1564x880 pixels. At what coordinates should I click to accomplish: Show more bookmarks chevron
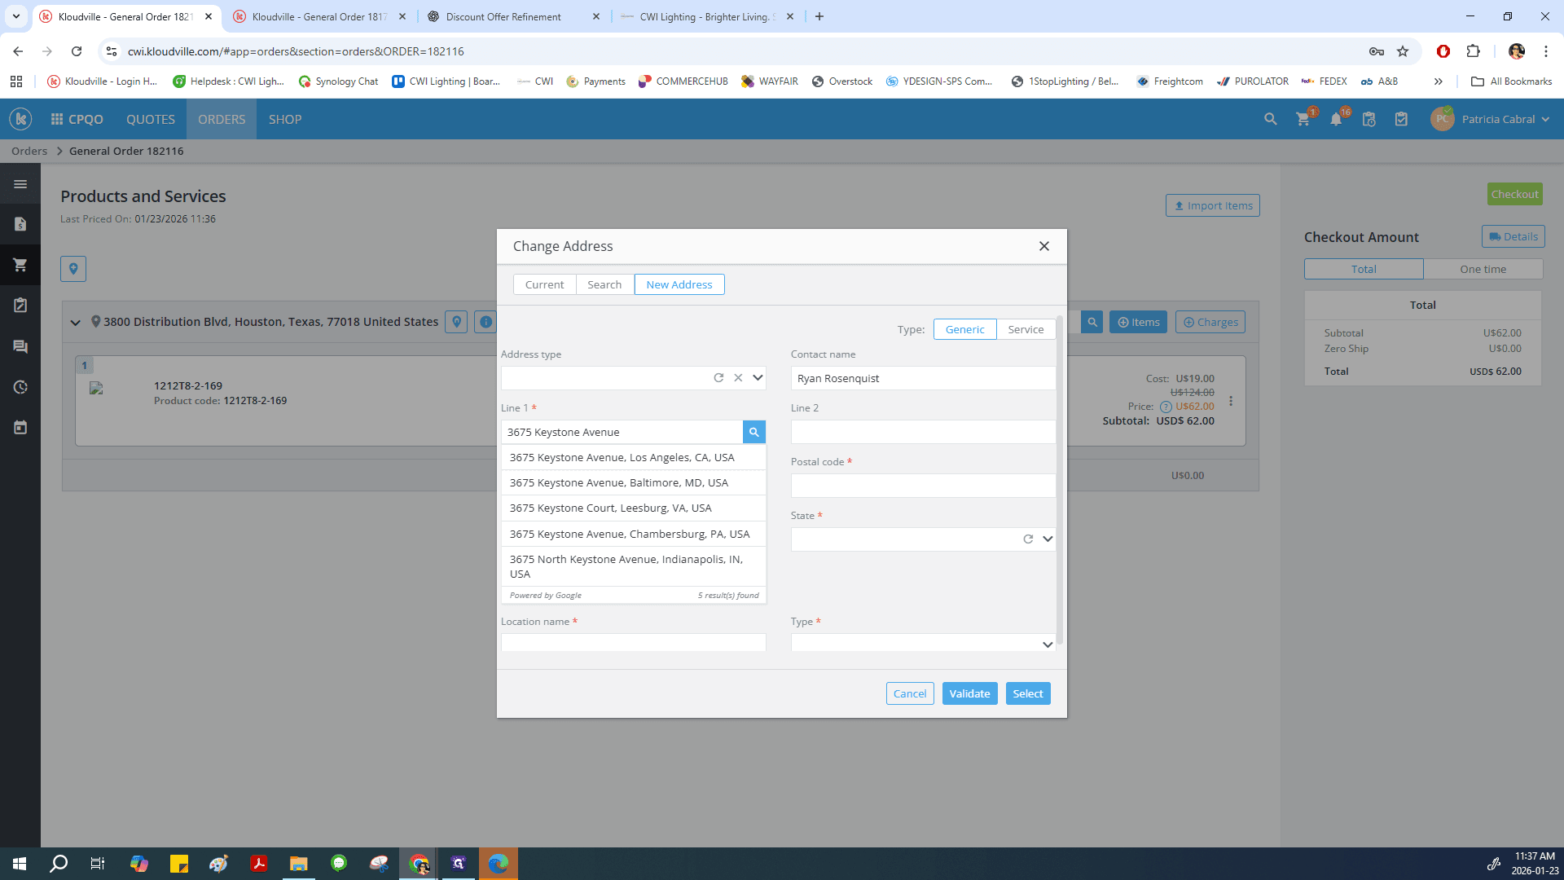pyautogui.click(x=1439, y=81)
